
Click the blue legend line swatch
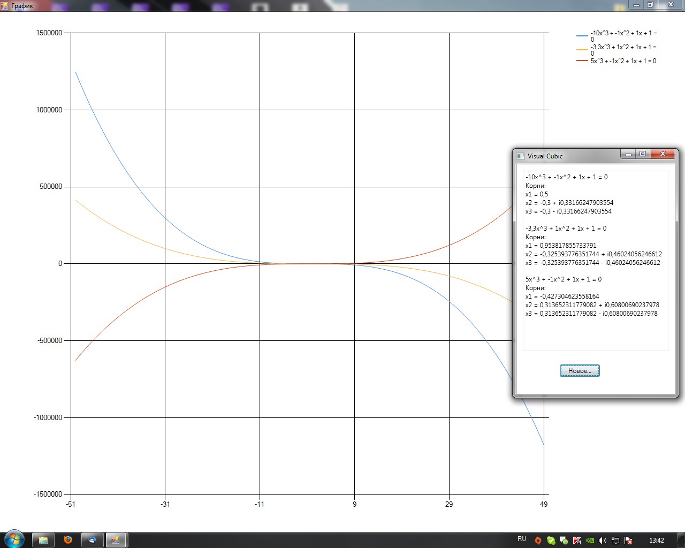[582, 36]
